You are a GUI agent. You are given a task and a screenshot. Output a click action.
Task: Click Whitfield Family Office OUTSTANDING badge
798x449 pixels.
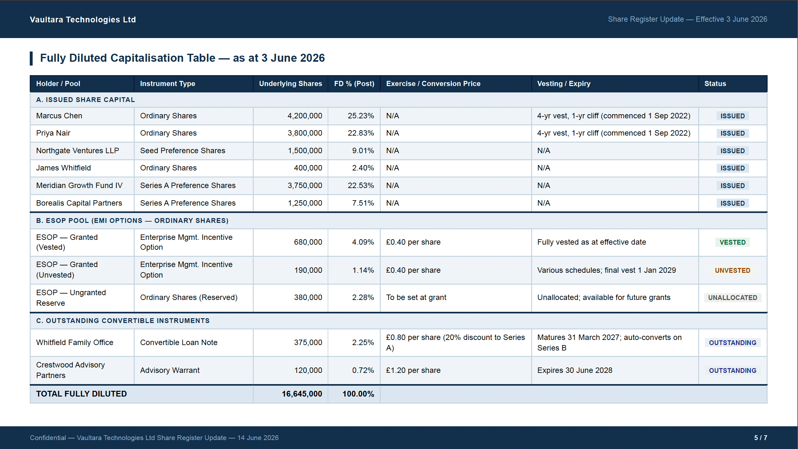tap(732, 343)
